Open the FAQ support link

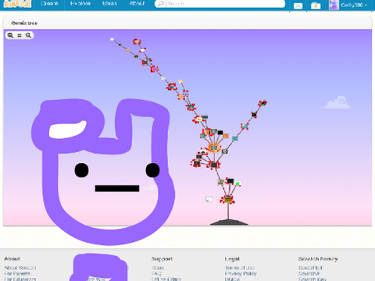[156, 273]
